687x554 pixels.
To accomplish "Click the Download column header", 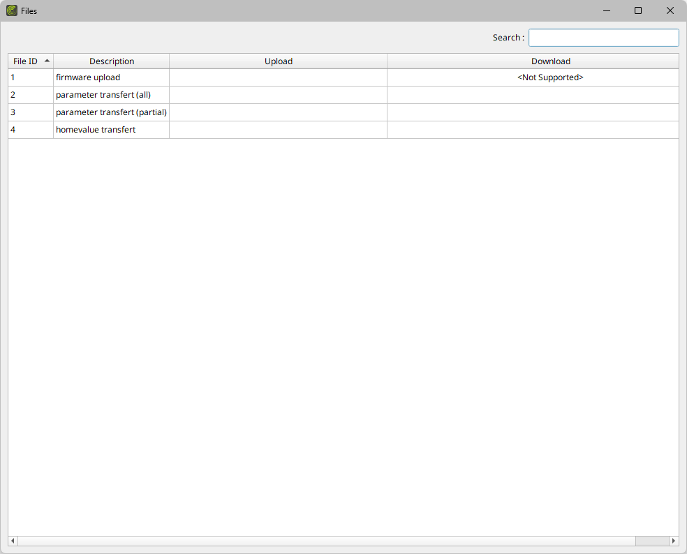I will 533,61.
